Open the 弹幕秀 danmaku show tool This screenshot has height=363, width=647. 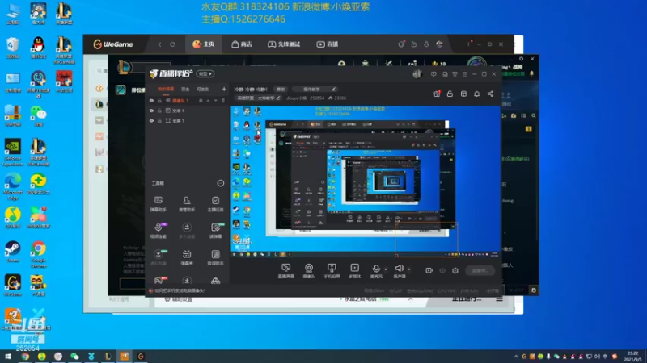187,257
